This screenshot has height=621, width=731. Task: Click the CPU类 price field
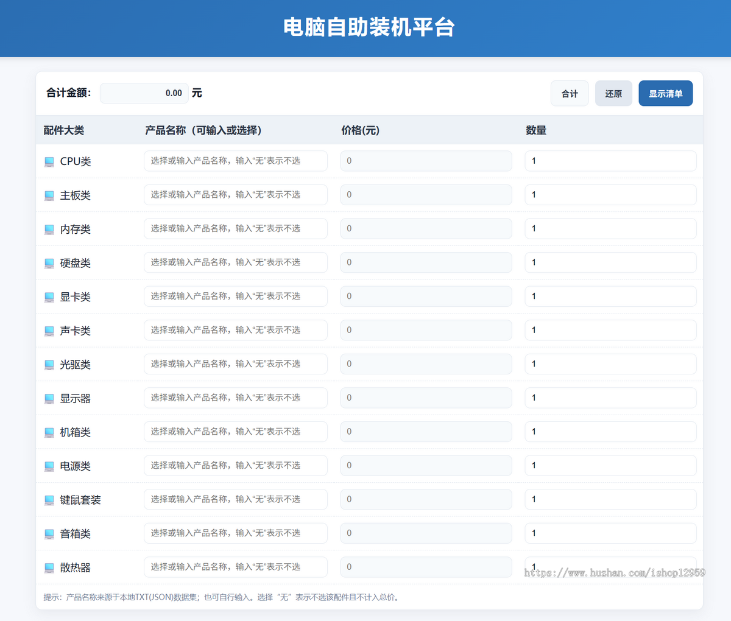[x=426, y=161]
